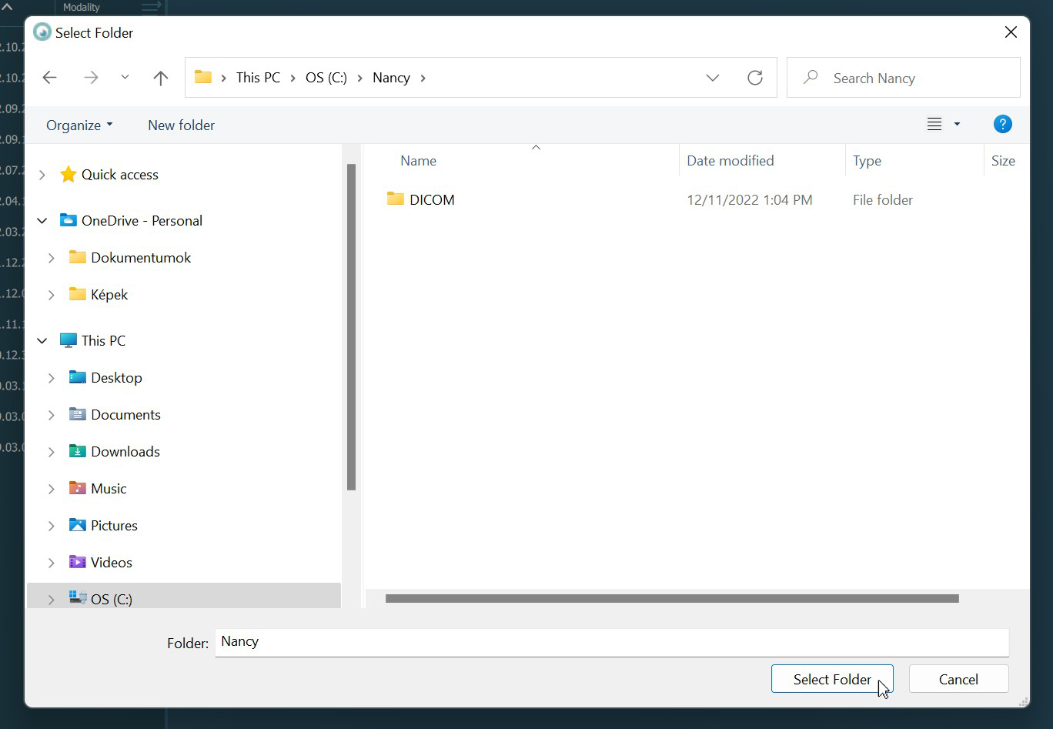Collapse the This PC tree node

tap(42, 341)
